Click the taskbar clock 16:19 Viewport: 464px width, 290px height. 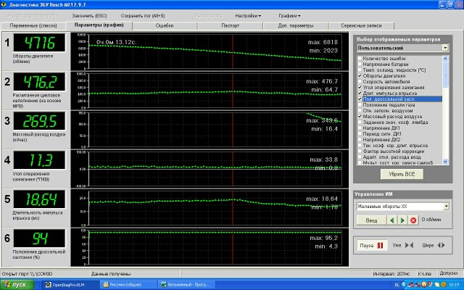click(454, 285)
